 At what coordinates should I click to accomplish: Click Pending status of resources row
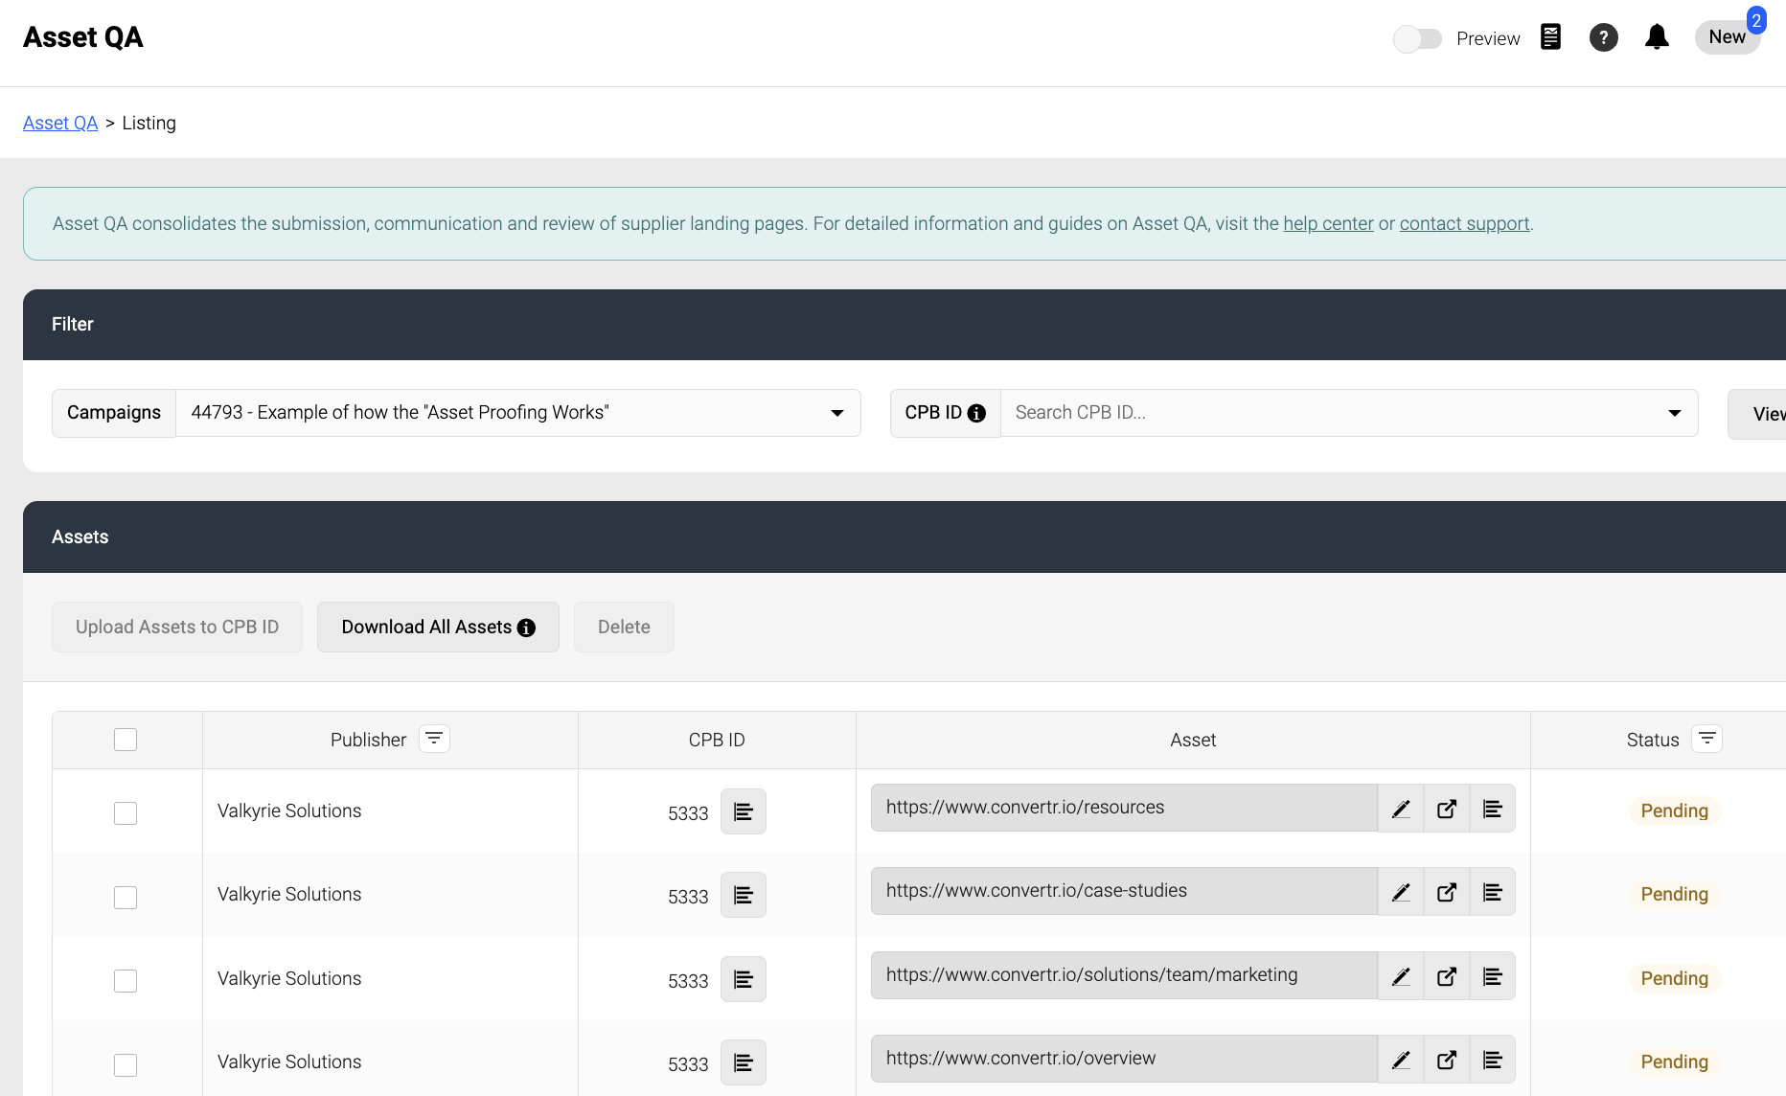1674,811
